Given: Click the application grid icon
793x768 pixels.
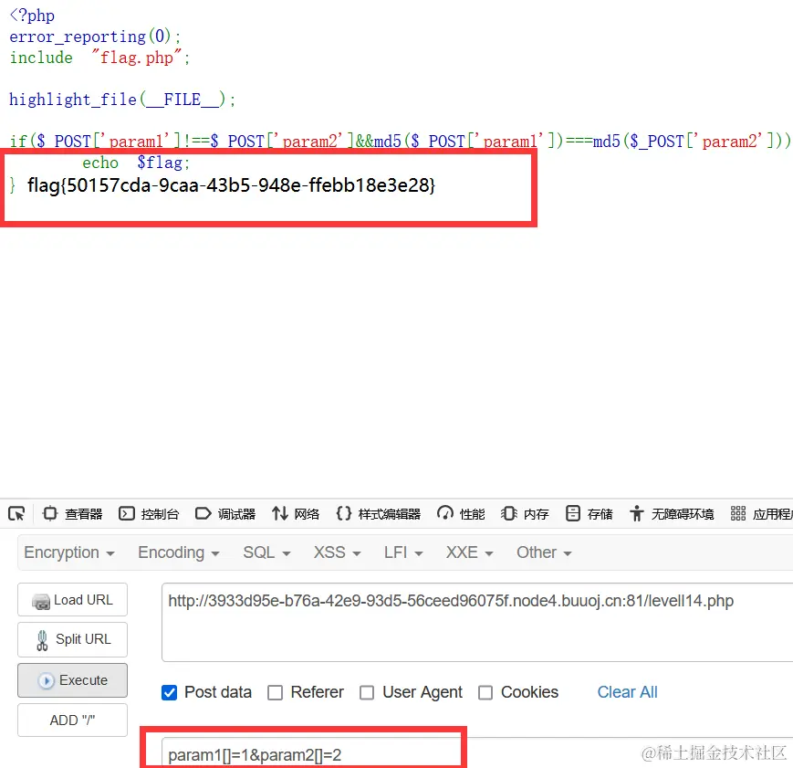Looking at the screenshot, I should tap(738, 513).
